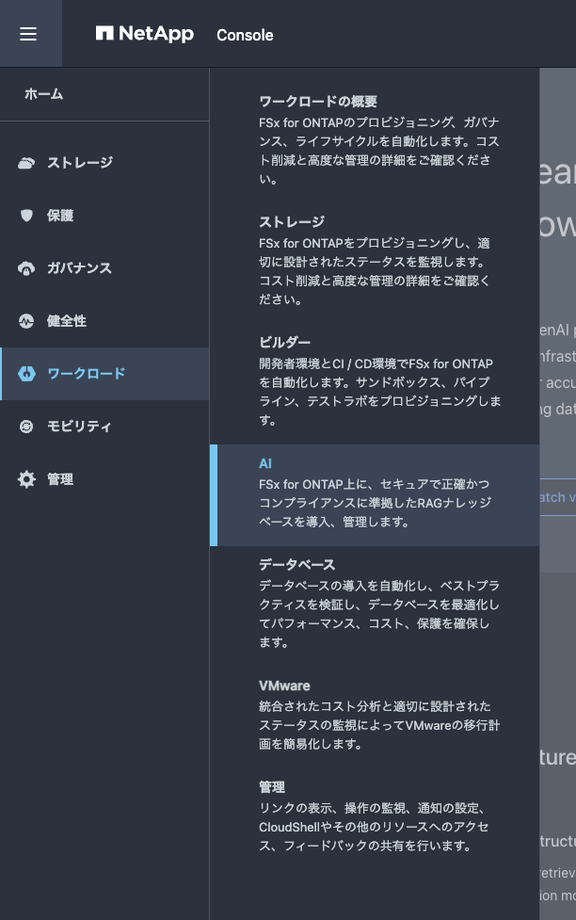Open the モビリティ menu label
The image size is (576, 920).
pos(79,427)
